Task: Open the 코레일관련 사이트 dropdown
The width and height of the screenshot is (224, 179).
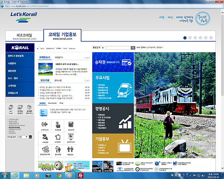Action: 17,137
